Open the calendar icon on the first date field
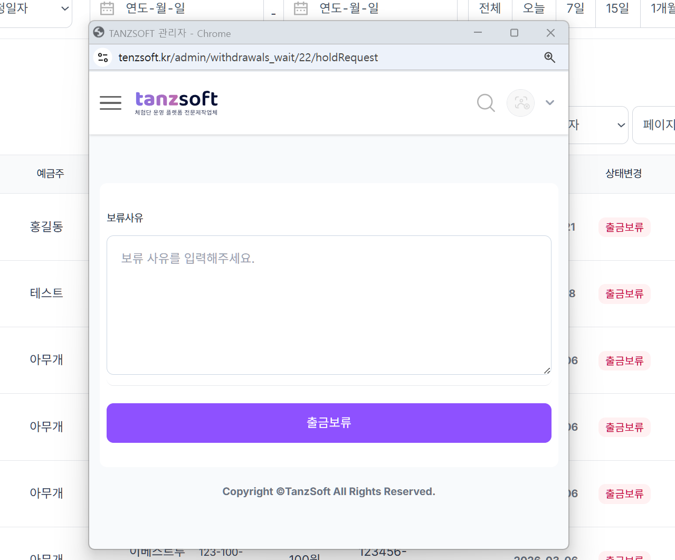This screenshot has width=675, height=560. coord(107,8)
